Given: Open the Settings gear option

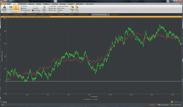Looking at the screenshot, I should (x=24, y=8).
